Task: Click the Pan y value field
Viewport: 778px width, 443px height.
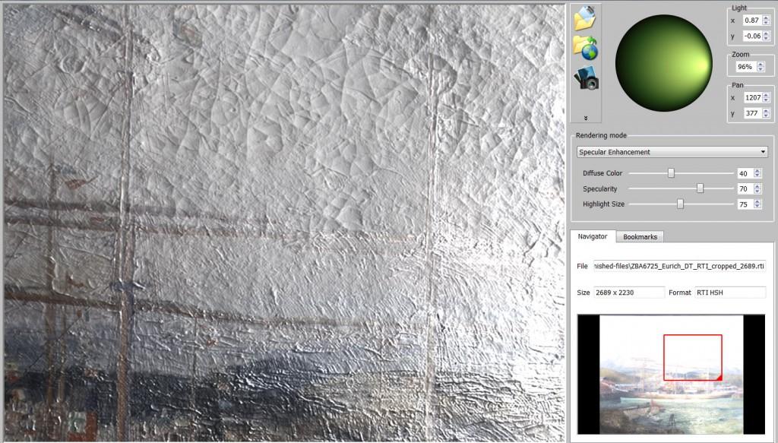Action: (752, 113)
